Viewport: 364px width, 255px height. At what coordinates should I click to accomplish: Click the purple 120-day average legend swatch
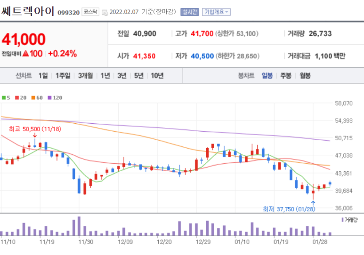[x=49, y=98]
